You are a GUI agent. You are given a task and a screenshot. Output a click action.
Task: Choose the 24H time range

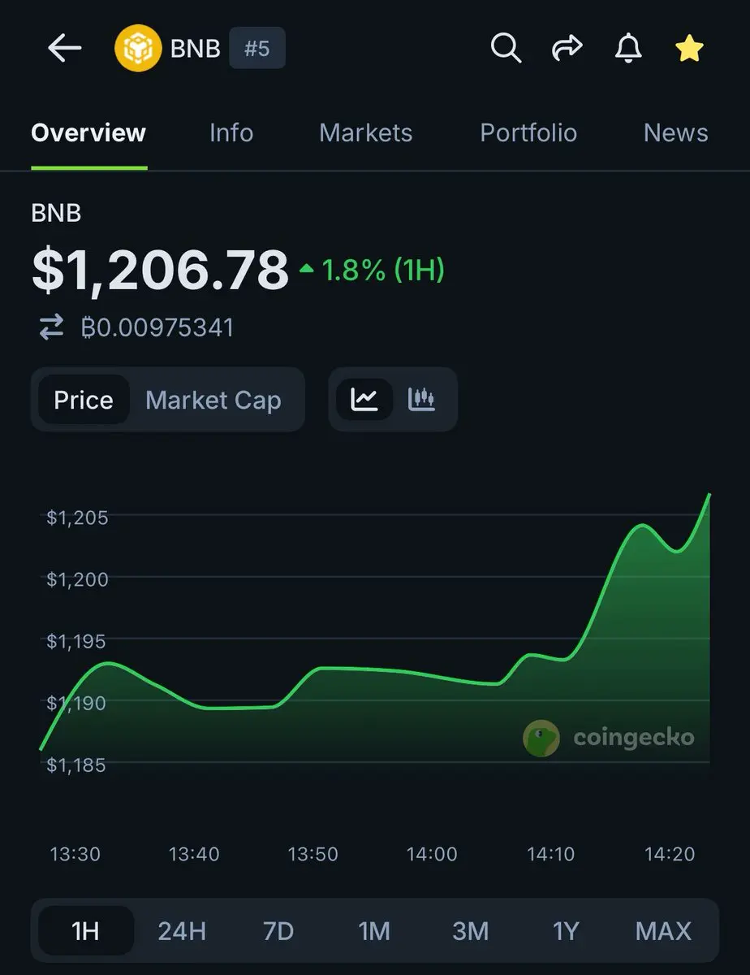pyautogui.click(x=182, y=931)
